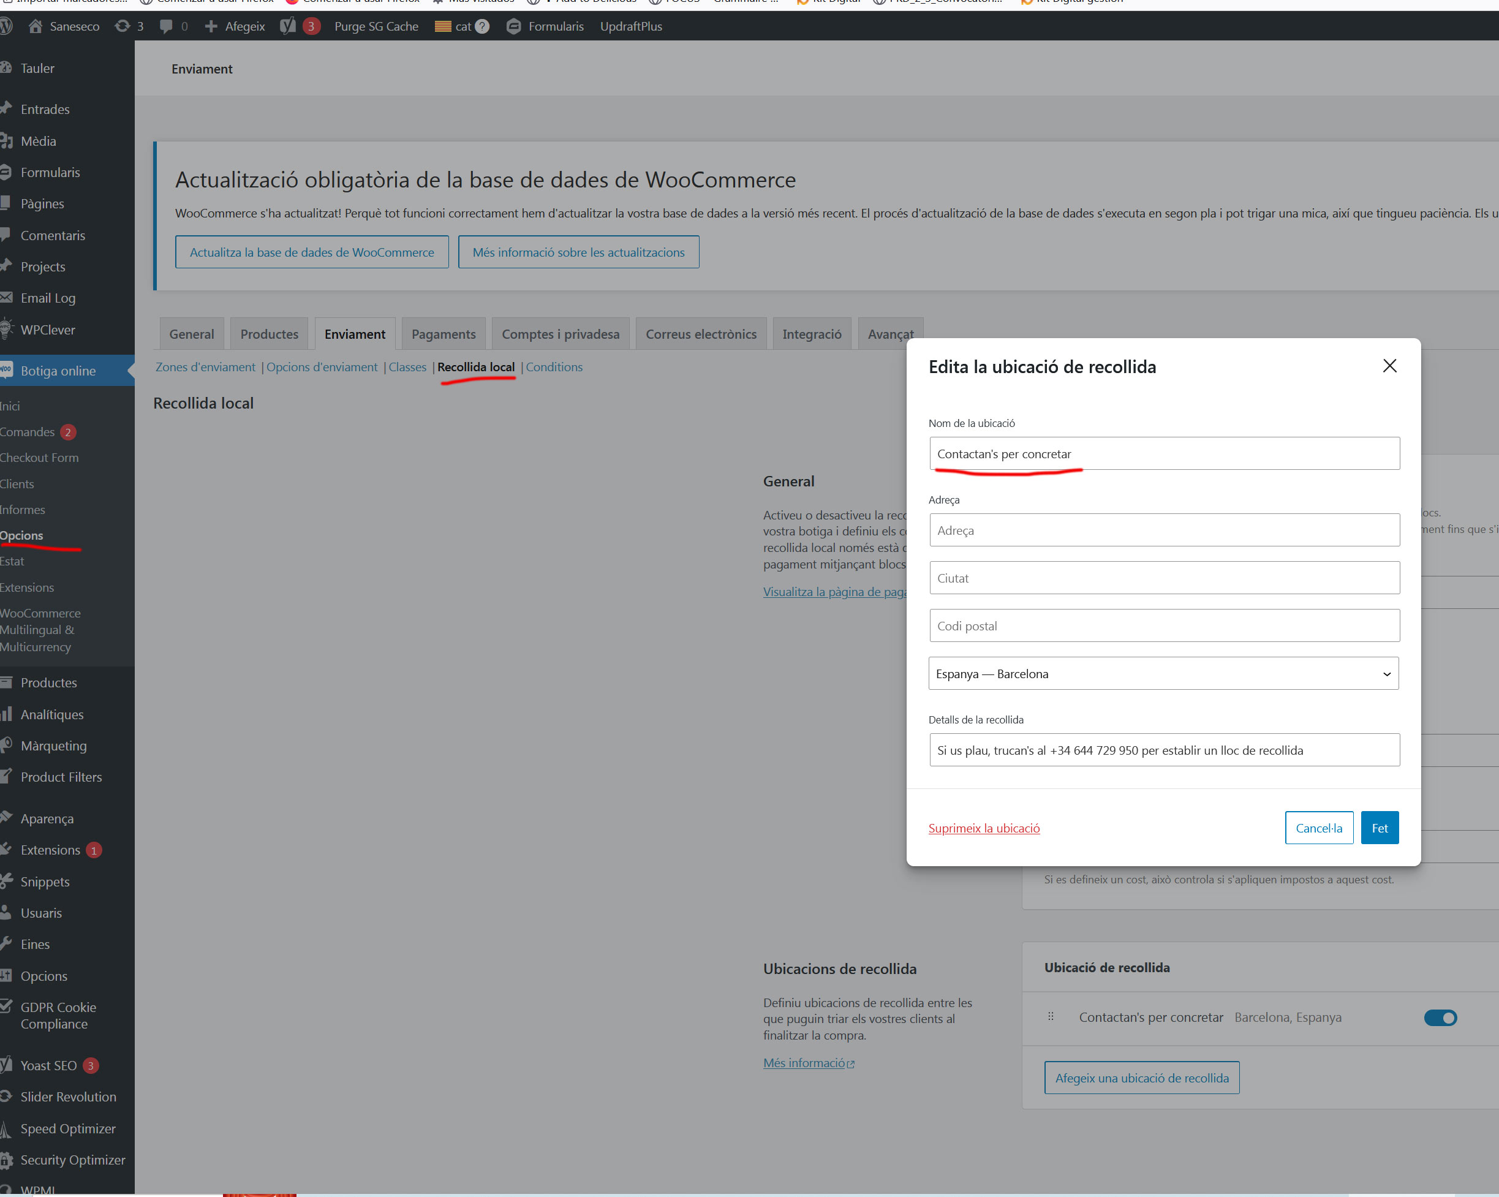Open Snippets in the sidebar
The height and width of the screenshot is (1197, 1499).
(x=45, y=882)
